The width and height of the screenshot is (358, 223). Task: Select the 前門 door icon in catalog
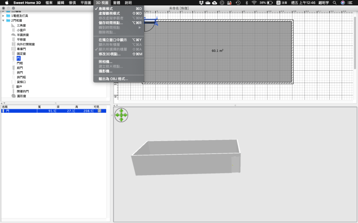(13, 68)
